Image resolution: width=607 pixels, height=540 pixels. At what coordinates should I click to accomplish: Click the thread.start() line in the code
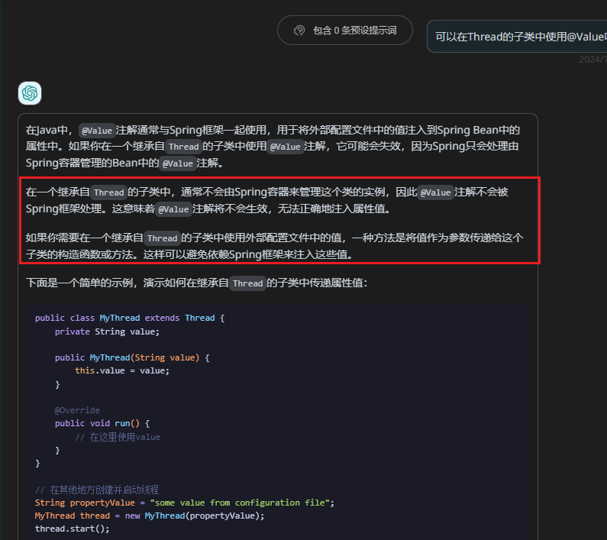(73, 529)
